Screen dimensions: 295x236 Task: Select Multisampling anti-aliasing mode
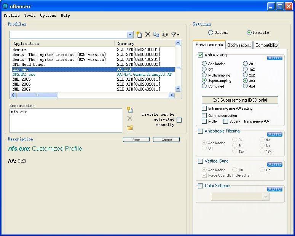204,75
